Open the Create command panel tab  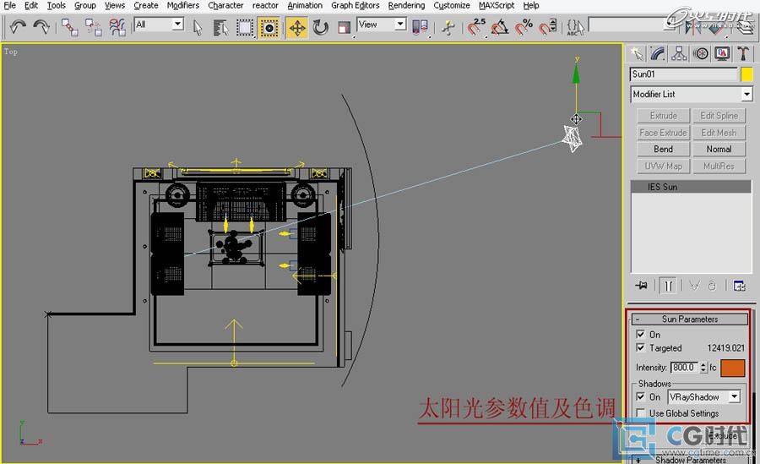(637, 53)
